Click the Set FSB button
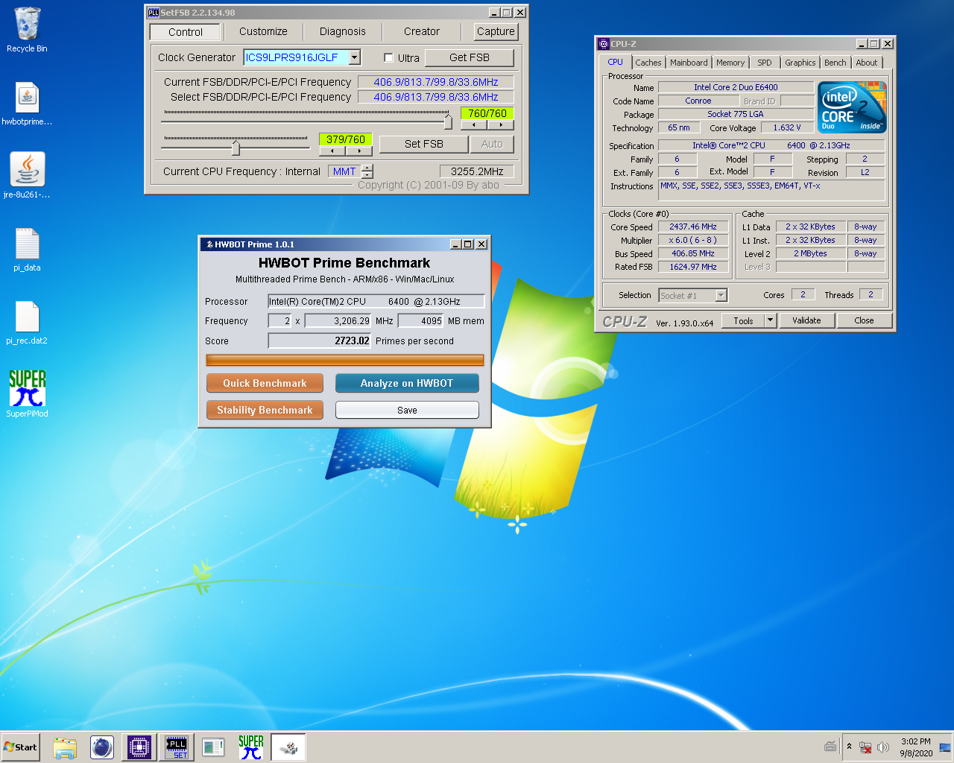The image size is (954, 763). pos(423,144)
